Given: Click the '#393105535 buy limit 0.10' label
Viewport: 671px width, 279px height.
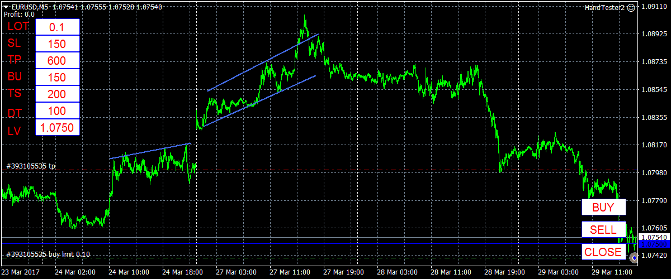Looking at the screenshot, I should click(48, 253).
